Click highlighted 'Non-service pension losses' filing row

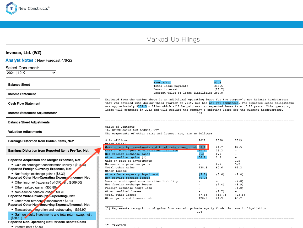(x=128, y=178)
